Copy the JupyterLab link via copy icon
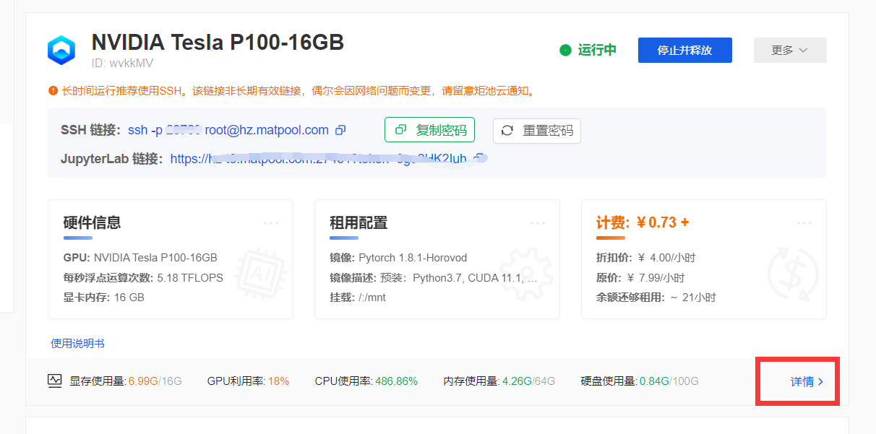 478,158
